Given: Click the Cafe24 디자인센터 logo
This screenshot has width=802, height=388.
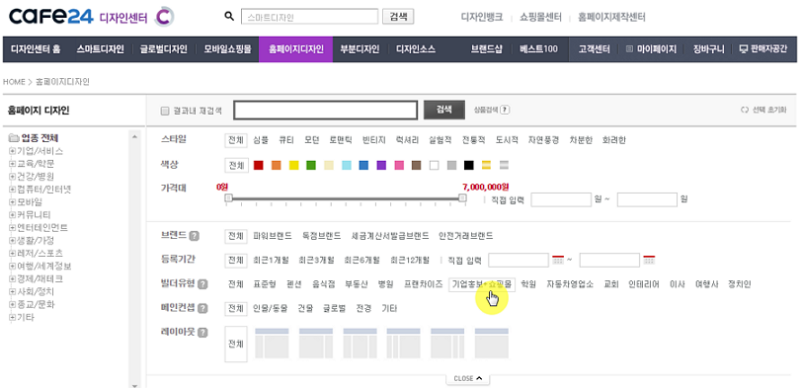Looking at the screenshot, I should [91, 17].
